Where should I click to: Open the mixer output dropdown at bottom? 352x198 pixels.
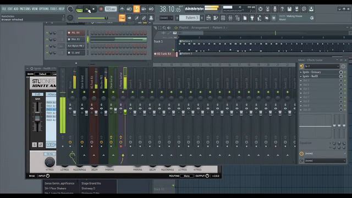(325, 161)
